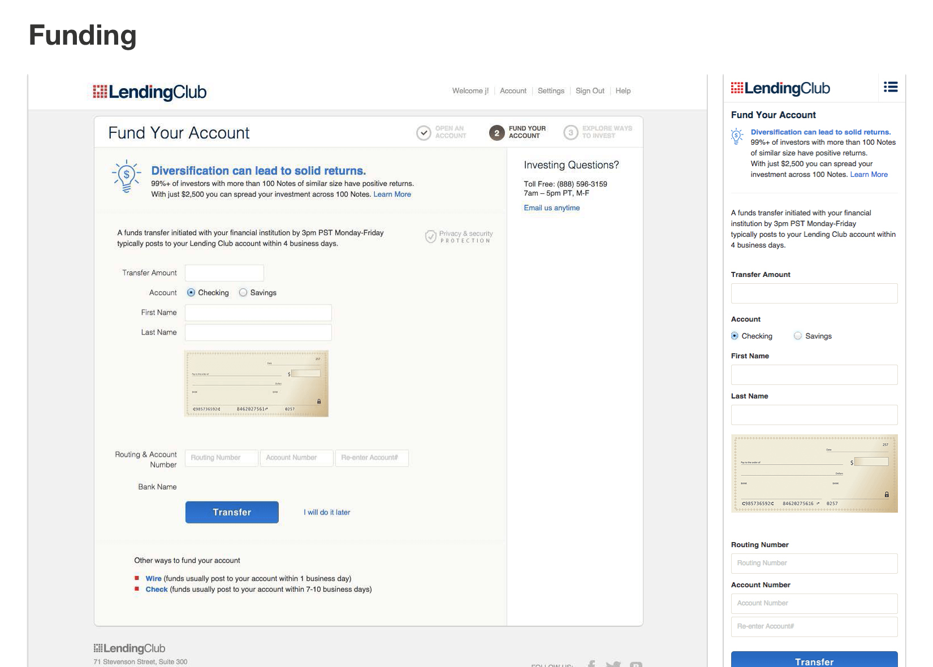Click 'Email us anytime' link
This screenshot has width=933, height=667.
tap(551, 208)
